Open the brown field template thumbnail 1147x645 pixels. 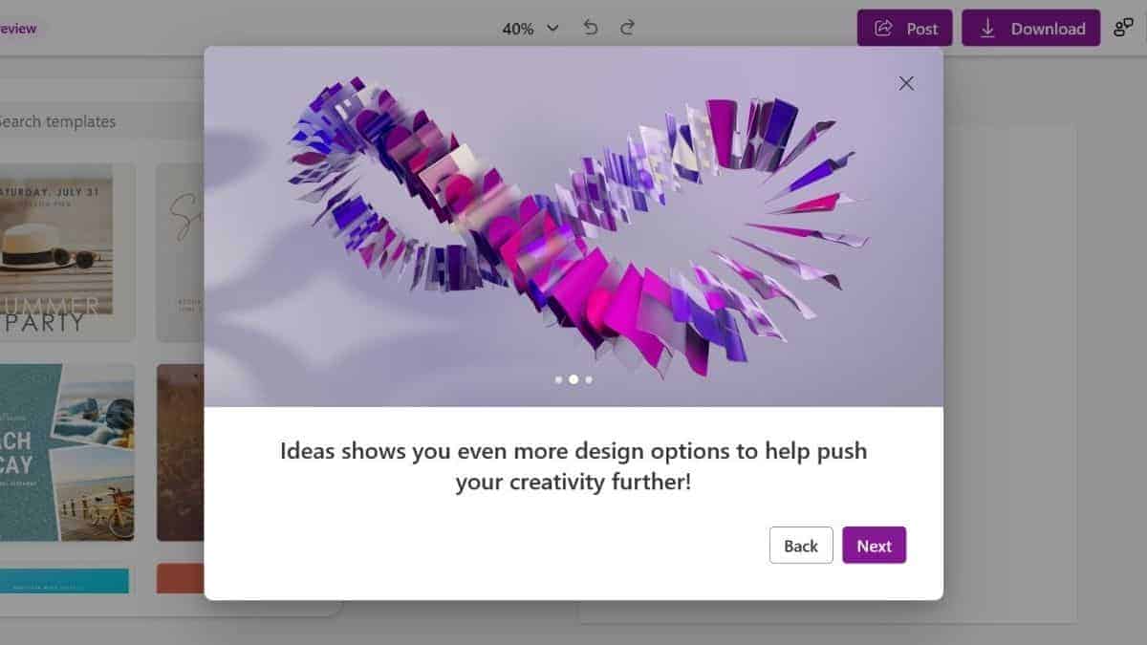click(x=180, y=452)
